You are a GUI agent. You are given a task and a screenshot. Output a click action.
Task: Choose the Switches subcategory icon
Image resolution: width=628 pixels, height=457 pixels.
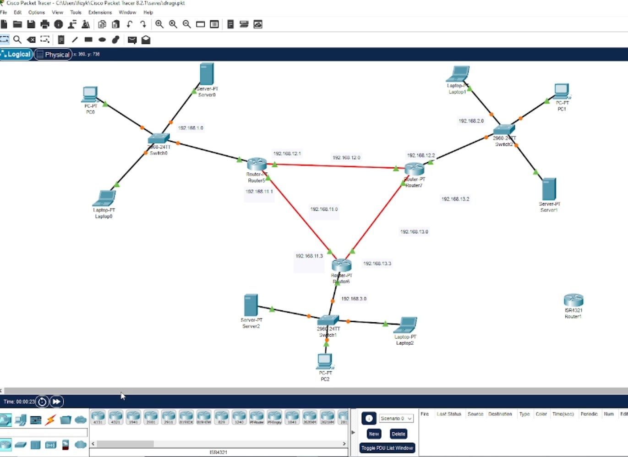click(21, 445)
